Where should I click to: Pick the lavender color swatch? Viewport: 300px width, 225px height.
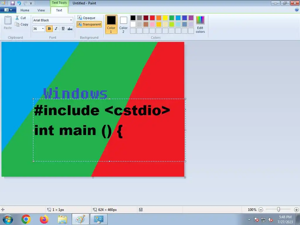coord(191,24)
